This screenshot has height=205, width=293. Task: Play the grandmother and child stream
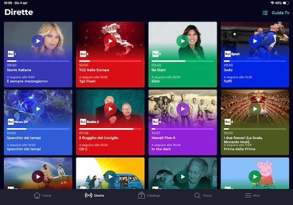[183, 177]
